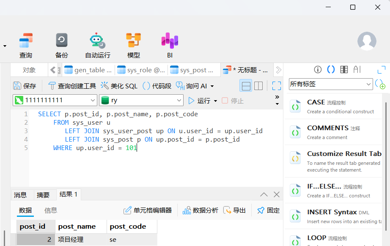The height and width of the screenshot is (246, 390).
Task: Open 单元格编辑器 cell editor
Action: tap(148, 210)
